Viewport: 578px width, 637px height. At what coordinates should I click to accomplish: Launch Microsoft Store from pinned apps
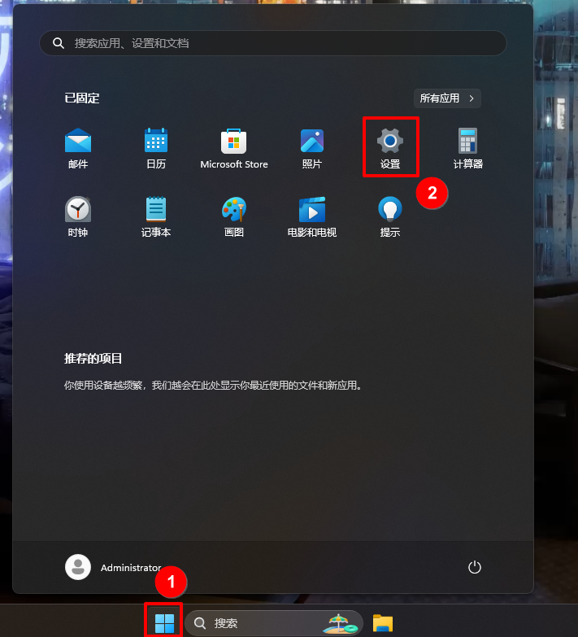pyautogui.click(x=234, y=148)
